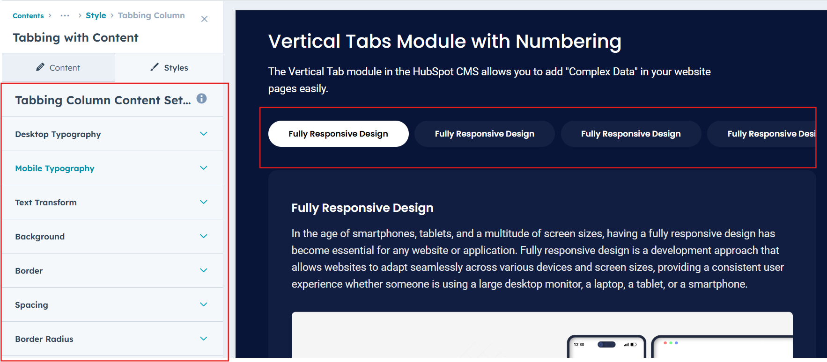The width and height of the screenshot is (827, 362).
Task: Select the fourth, partially visible tab pill
Action: (x=768, y=134)
